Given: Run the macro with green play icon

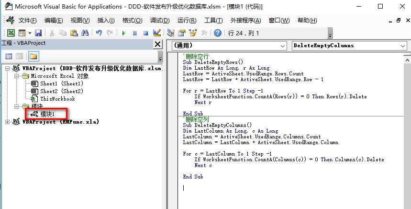Looking at the screenshot, I should pos(124,33).
